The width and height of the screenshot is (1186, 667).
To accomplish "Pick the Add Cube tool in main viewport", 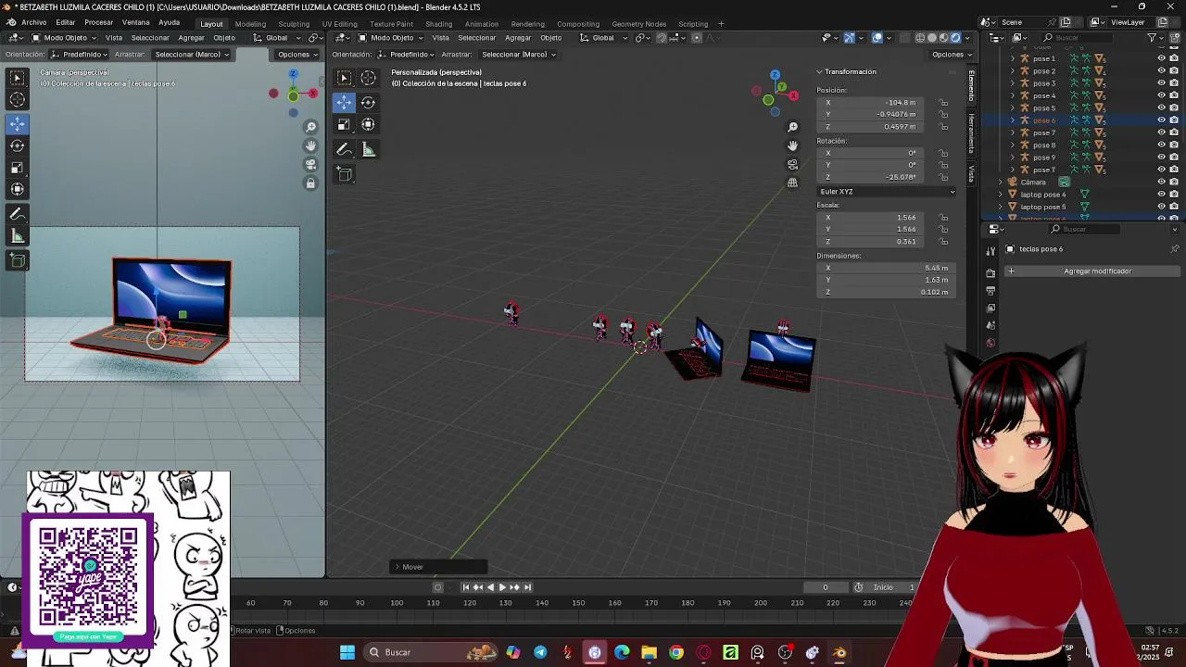I will (x=345, y=174).
